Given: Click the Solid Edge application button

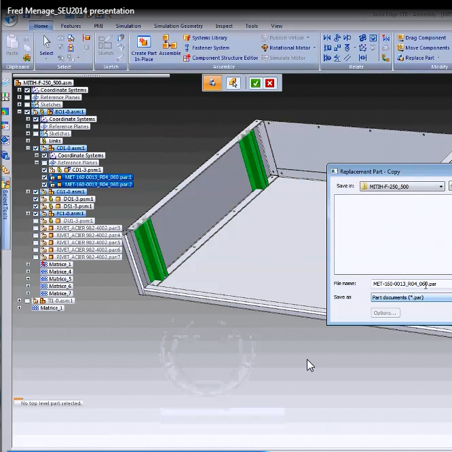Looking at the screenshot, I should point(10,20).
